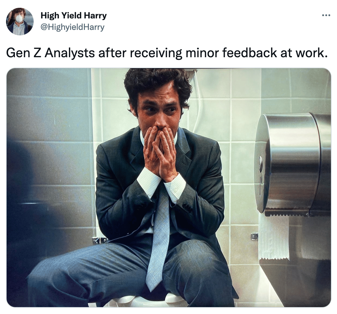
Task: Click High Yield Harry's profile avatar
Action: (x=20, y=21)
